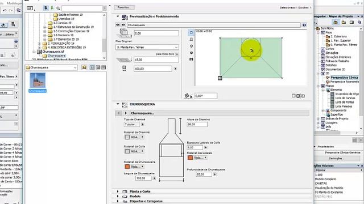Select Elevações Interiores in Navigator

[x=338, y=57]
